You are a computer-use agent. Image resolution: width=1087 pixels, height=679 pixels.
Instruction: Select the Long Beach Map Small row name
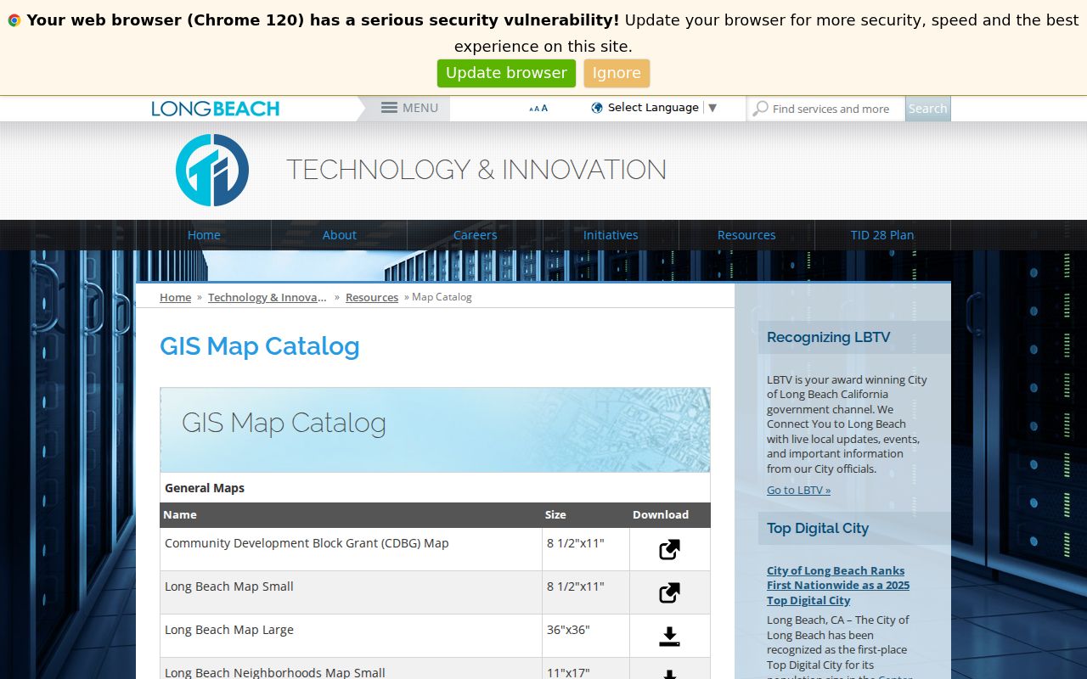(x=229, y=586)
